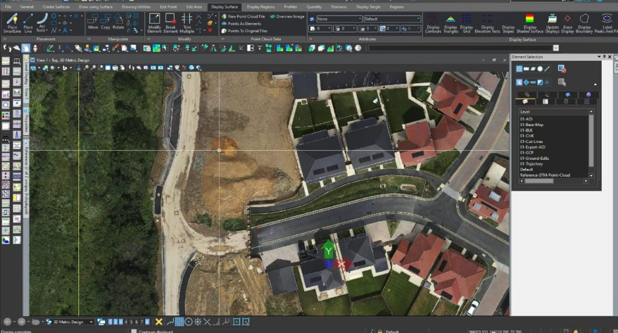Open the 0 transparency dropdown in Attributes
The image size is (618, 333).
tap(389, 29)
